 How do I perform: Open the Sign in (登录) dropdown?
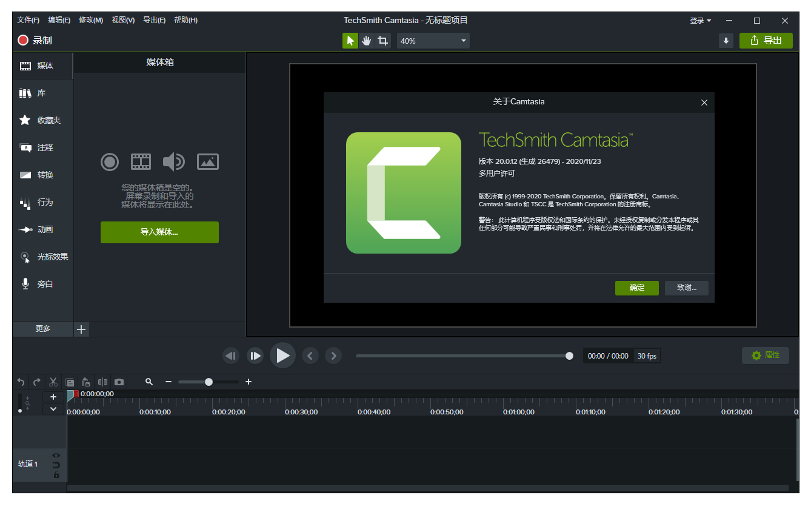coord(701,21)
